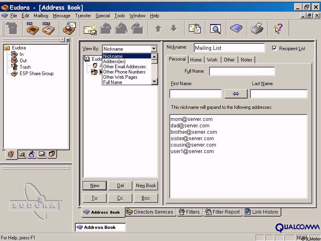Open the Message menu
Viewport: 321px width, 241px height.
[x=61, y=16]
